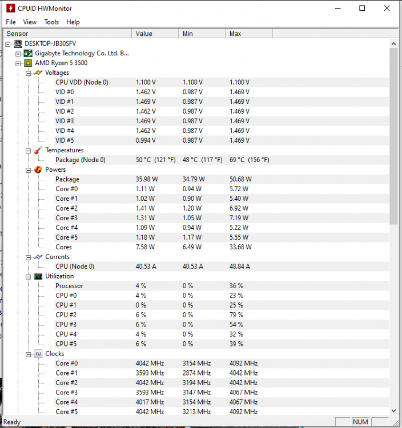Expand the Gigabyte Technology node
402x428 pixels.
point(18,54)
